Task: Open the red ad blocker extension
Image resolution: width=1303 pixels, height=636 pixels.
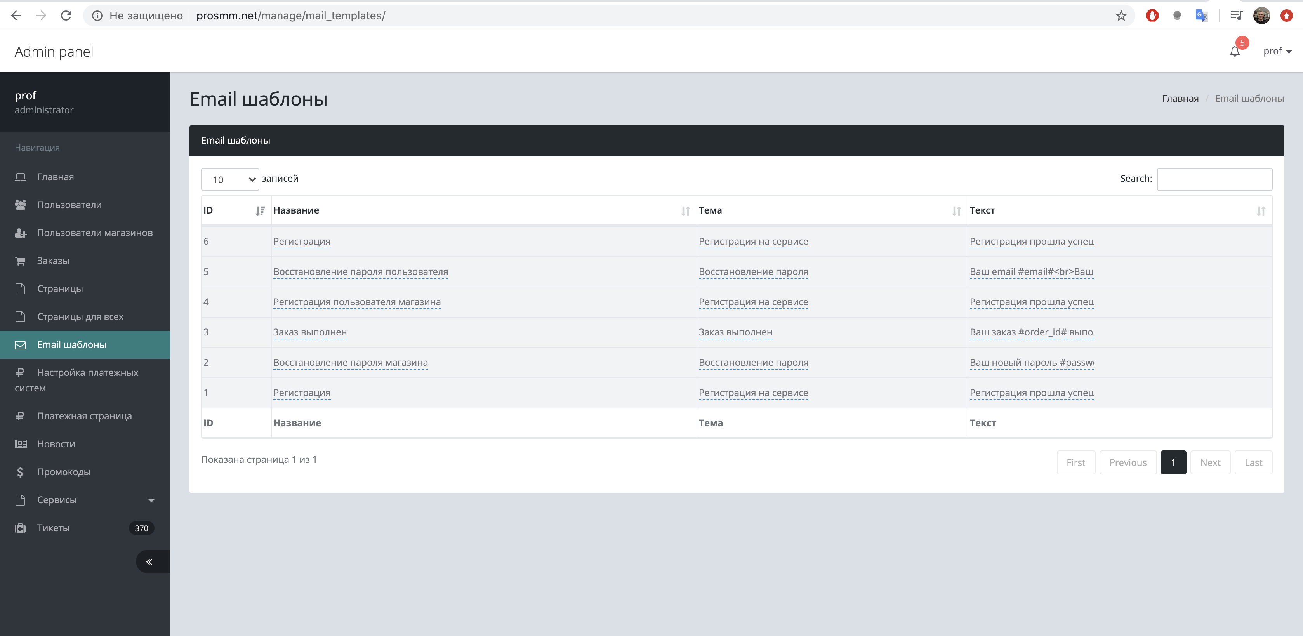Action: [x=1152, y=16]
